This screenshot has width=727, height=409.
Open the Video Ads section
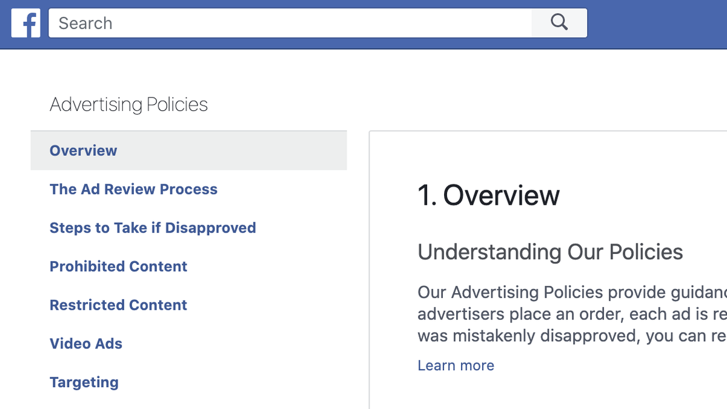tap(86, 344)
